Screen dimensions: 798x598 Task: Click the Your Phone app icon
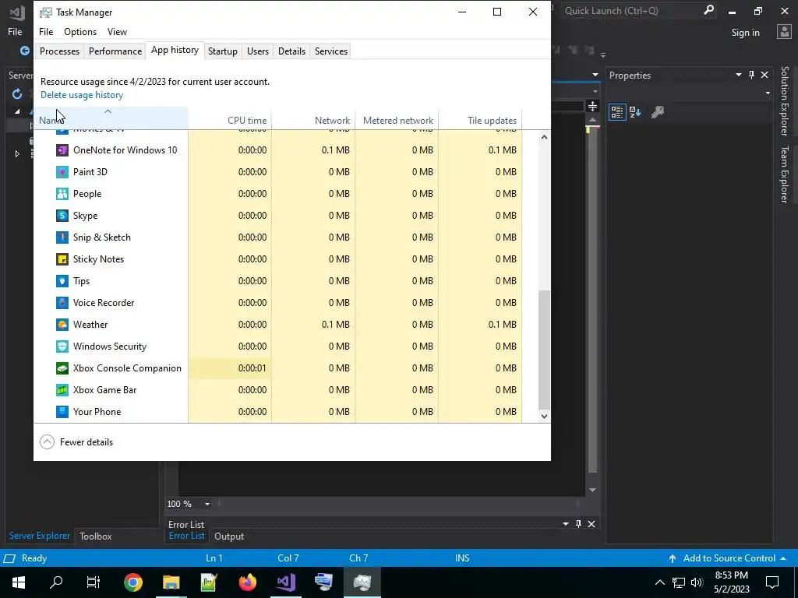point(62,413)
